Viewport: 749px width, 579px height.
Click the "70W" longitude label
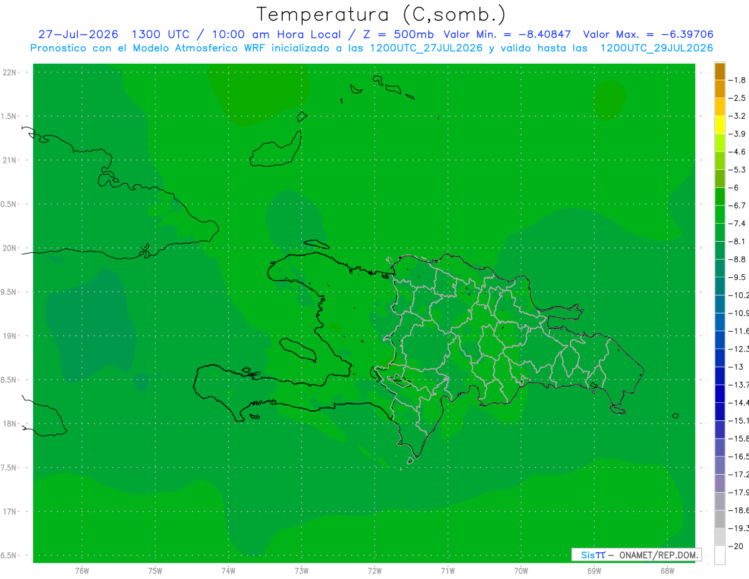[x=521, y=571]
